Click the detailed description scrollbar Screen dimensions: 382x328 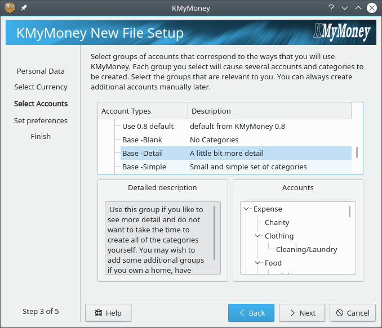pos(215,233)
